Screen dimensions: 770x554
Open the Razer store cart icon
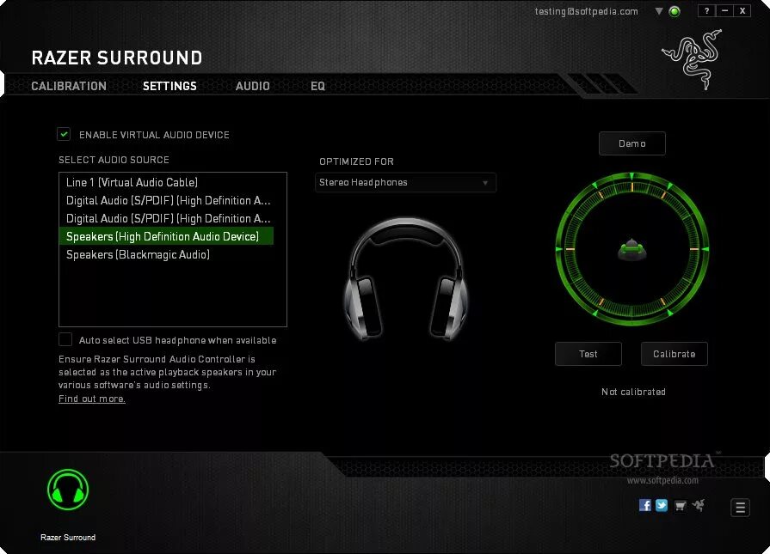point(680,506)
